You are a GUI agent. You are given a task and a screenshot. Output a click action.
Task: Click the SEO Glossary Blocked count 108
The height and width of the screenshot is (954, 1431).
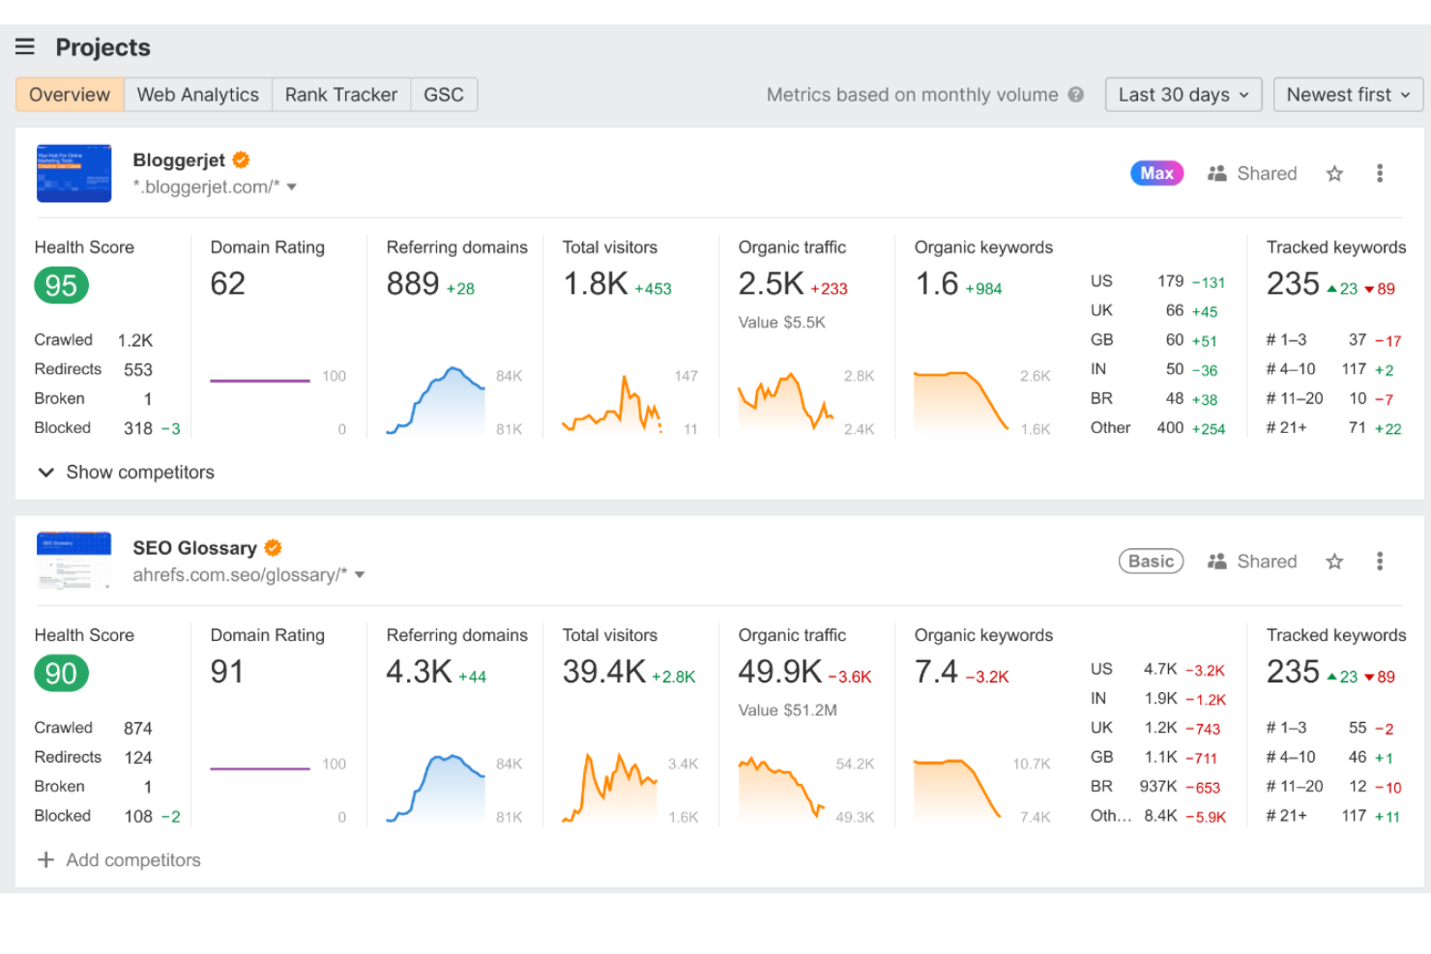pyautogui.click(x=138, y=817)
